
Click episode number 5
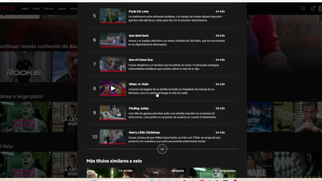click(x=95, y=16)
